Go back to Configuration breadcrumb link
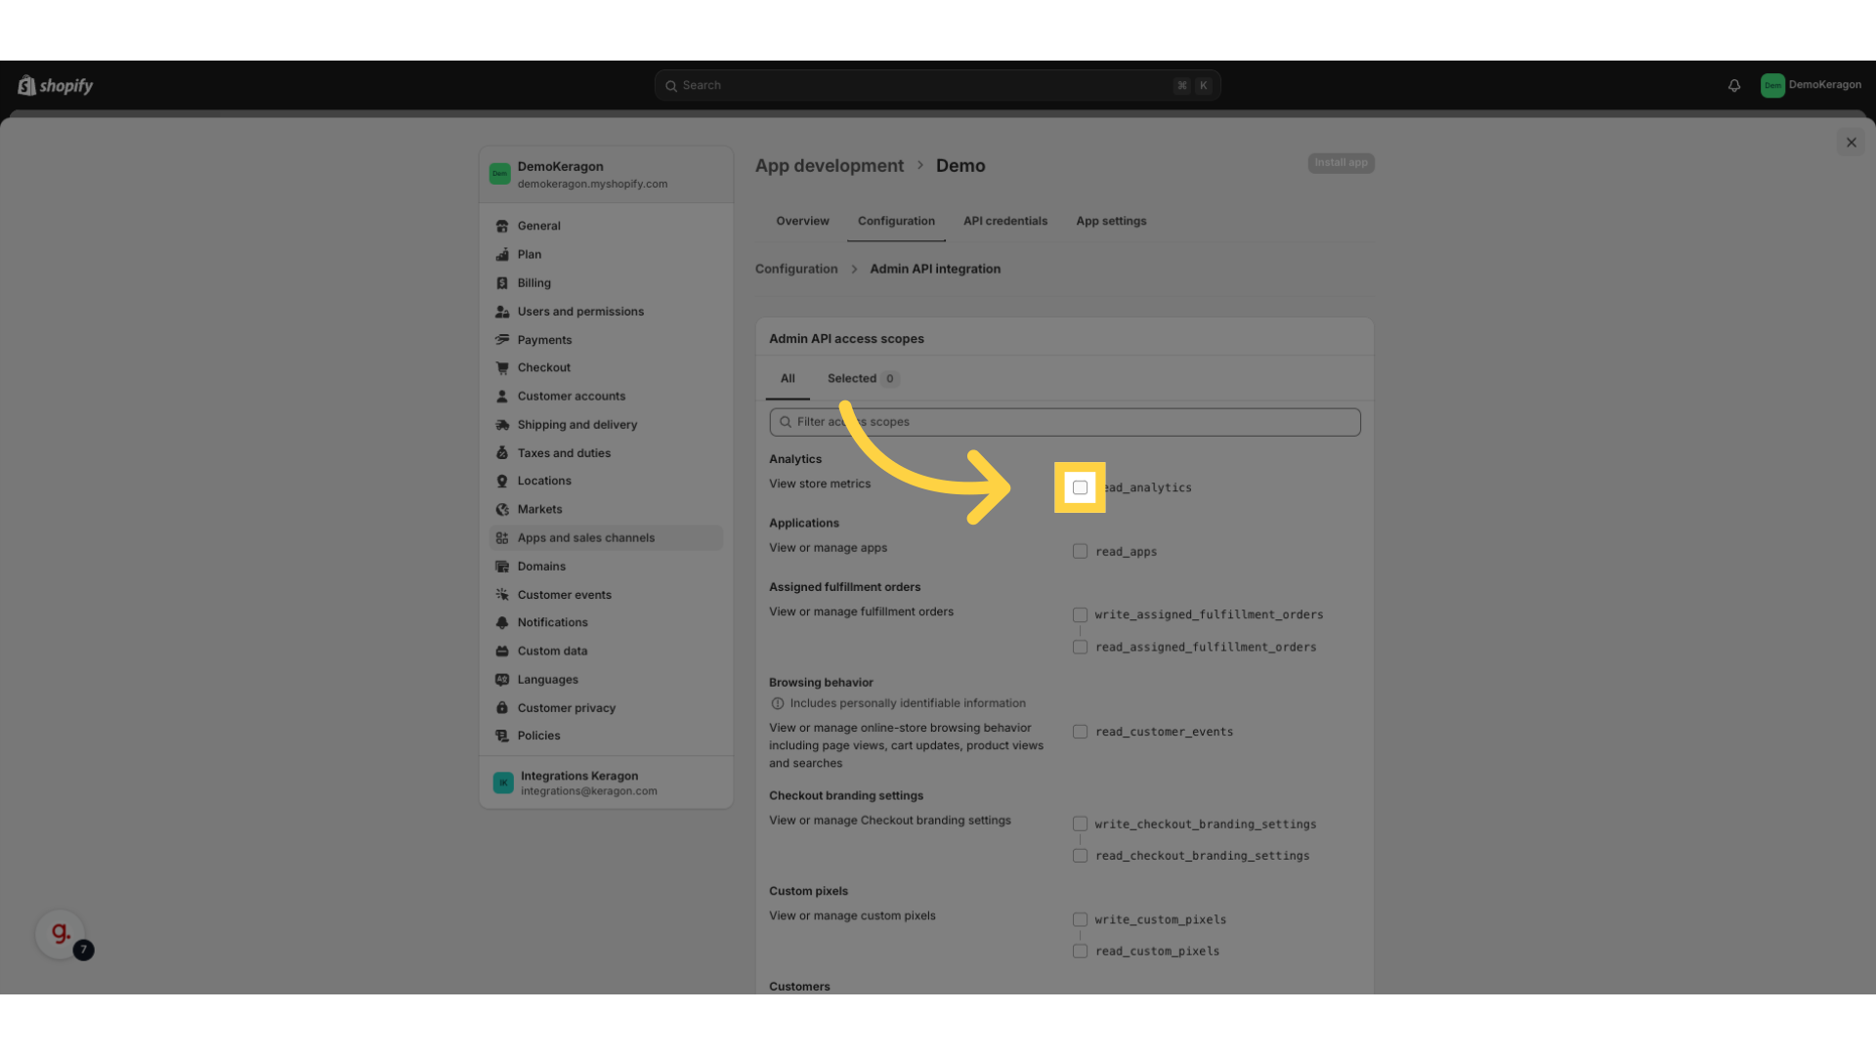The height and width of the screenshot is (1055, 1876). point(796,270)
